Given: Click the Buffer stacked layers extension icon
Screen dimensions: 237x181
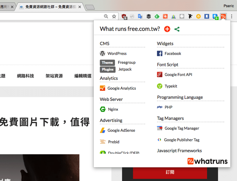Looking at the screenshot, I should (x=148, y=16).
